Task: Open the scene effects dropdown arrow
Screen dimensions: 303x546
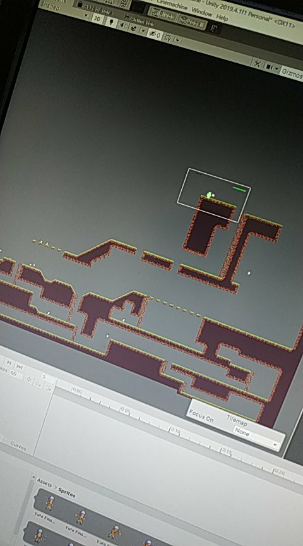Action: pos(143,30)
